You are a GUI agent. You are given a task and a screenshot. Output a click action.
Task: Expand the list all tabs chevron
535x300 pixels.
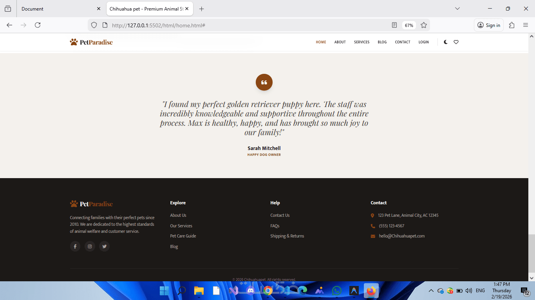pyautogui.click(x=457, y=9)
